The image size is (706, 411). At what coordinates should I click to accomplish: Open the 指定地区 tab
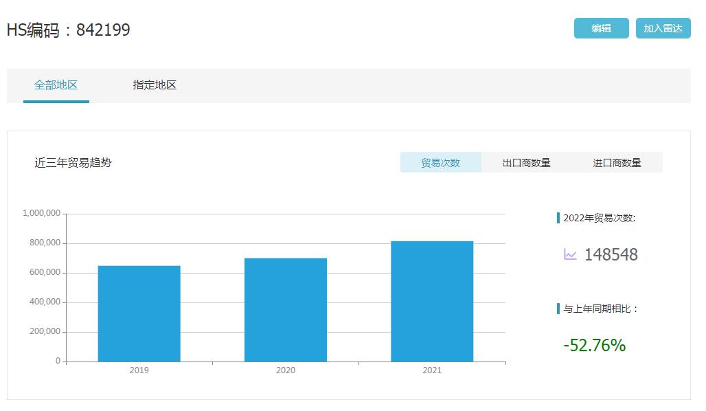coord(155,85)
